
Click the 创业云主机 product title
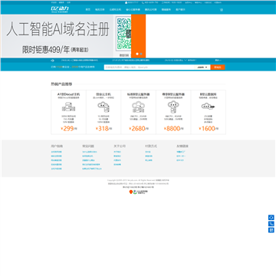[103, 94]
